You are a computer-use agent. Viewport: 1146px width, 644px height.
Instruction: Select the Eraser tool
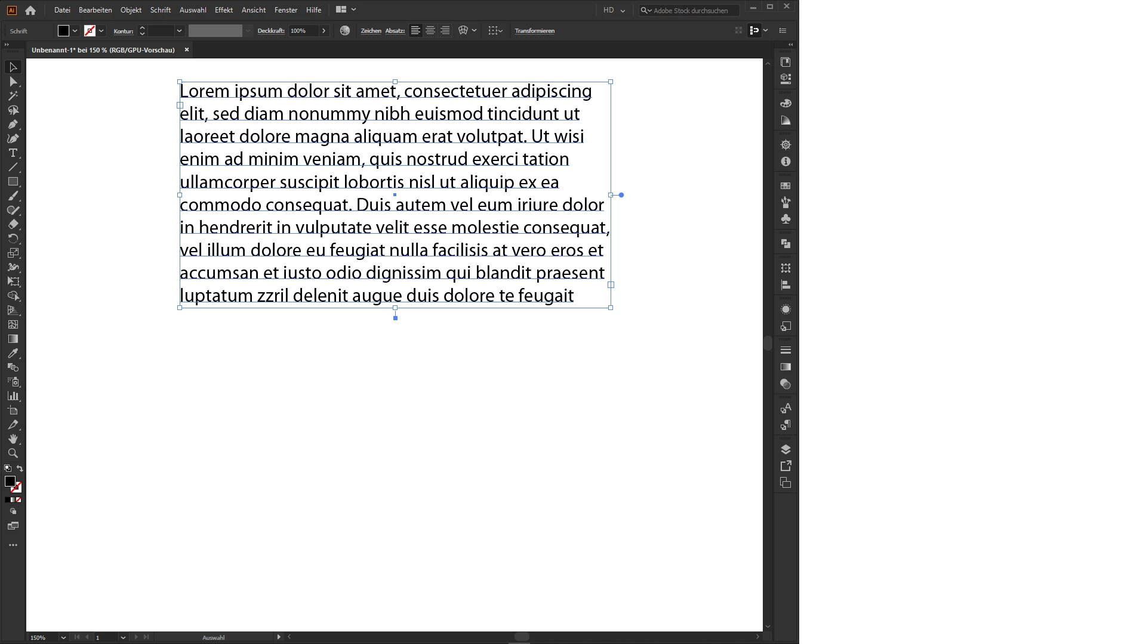click(x=13, y=225)
